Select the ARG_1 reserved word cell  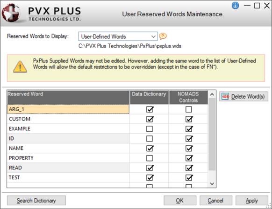pyautogui.click(x=68, y=109)
